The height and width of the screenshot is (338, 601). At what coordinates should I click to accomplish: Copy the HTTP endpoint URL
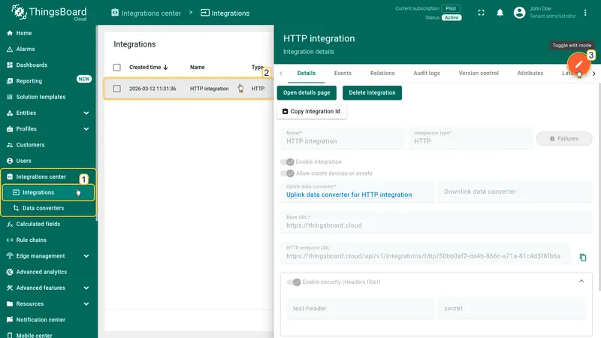(583, 257)
